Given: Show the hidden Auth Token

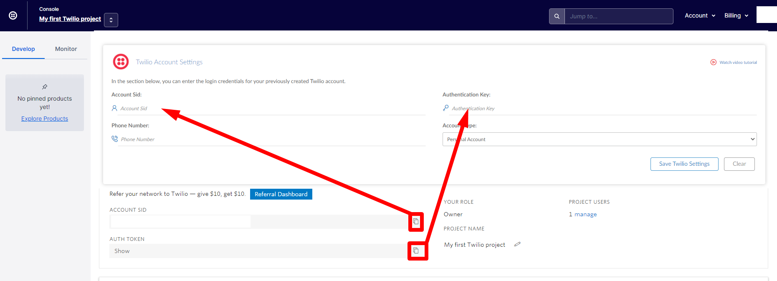Looking at the screenshot, I should pos(122,251).
